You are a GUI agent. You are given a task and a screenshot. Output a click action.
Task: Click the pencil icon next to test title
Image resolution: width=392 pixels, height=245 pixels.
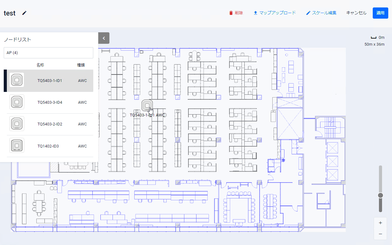[x=25, y=13]
